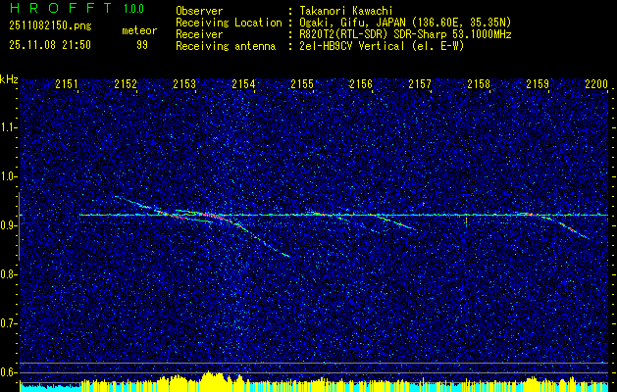The width and height of the screenshot is (617, 392).
Task: Click the 2152 time marker
Action: 126,83
